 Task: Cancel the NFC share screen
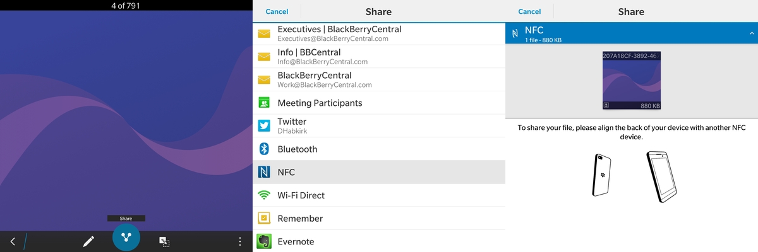[x=529, y=11]
